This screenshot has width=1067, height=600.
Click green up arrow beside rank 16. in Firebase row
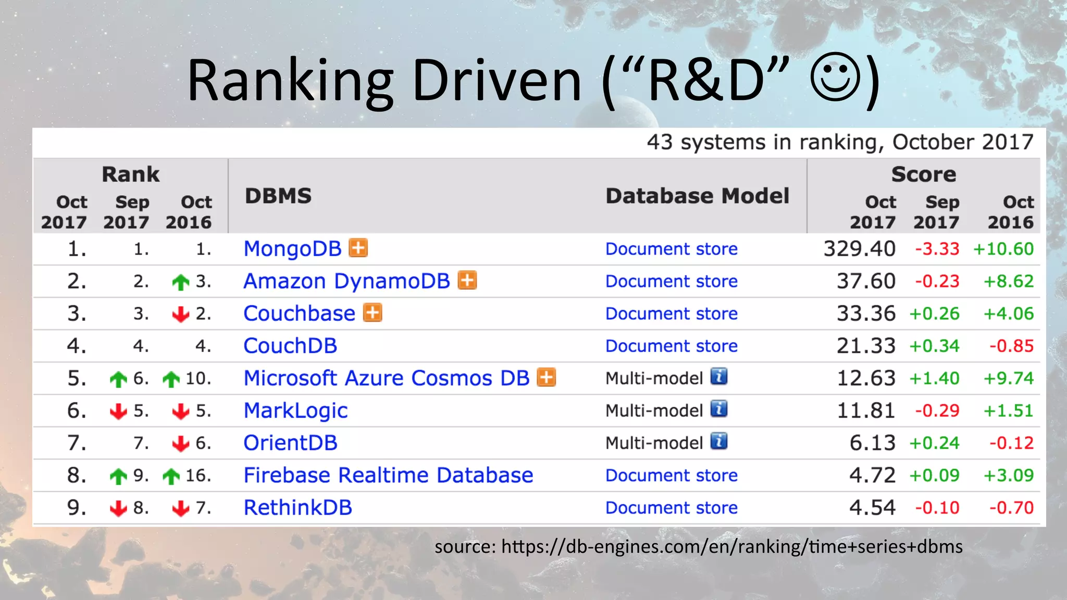point(171,476)
